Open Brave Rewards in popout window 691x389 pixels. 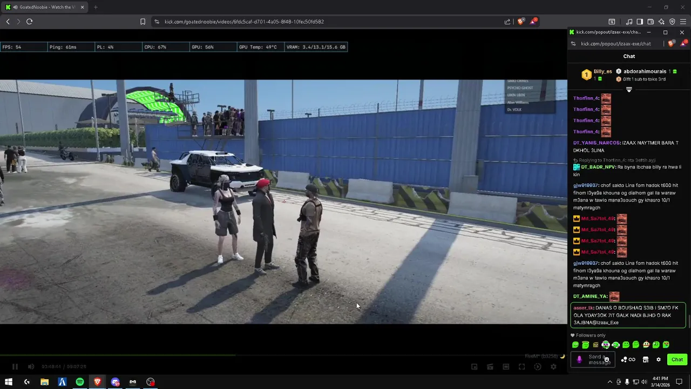(683, 44)
